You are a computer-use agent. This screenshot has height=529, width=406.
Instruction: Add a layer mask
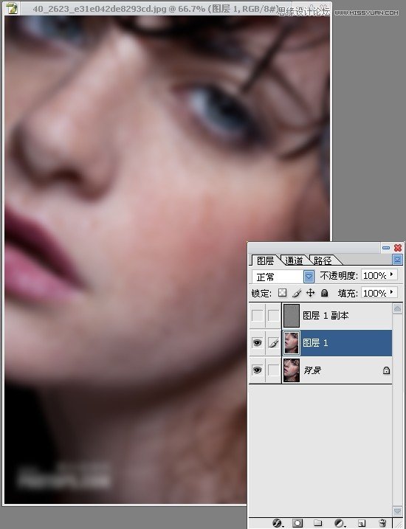click(x=297, y=523)
